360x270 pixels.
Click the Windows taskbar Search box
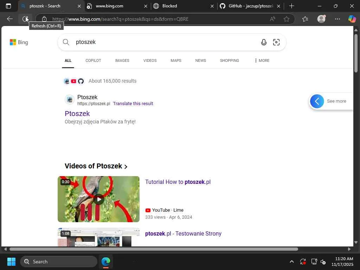[59, 262]
